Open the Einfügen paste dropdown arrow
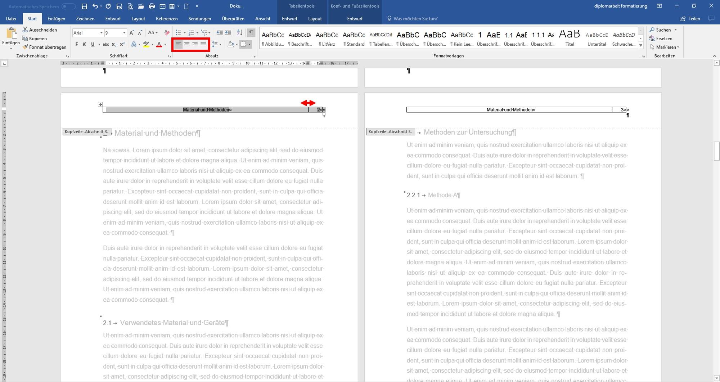Image resolution: width=720 pixels, height=382 pixels. coord(11,48)
